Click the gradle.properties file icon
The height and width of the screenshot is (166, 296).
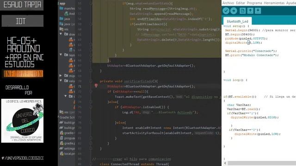click(x=62, y=143)
